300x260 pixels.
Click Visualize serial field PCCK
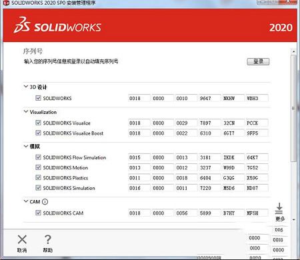tap(257, 123)
